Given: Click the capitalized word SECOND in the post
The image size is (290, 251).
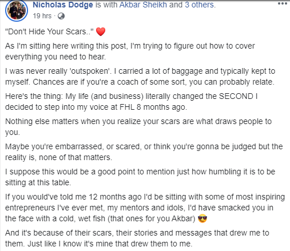Looking at the screenshot, I should click(x=236, y=96).
